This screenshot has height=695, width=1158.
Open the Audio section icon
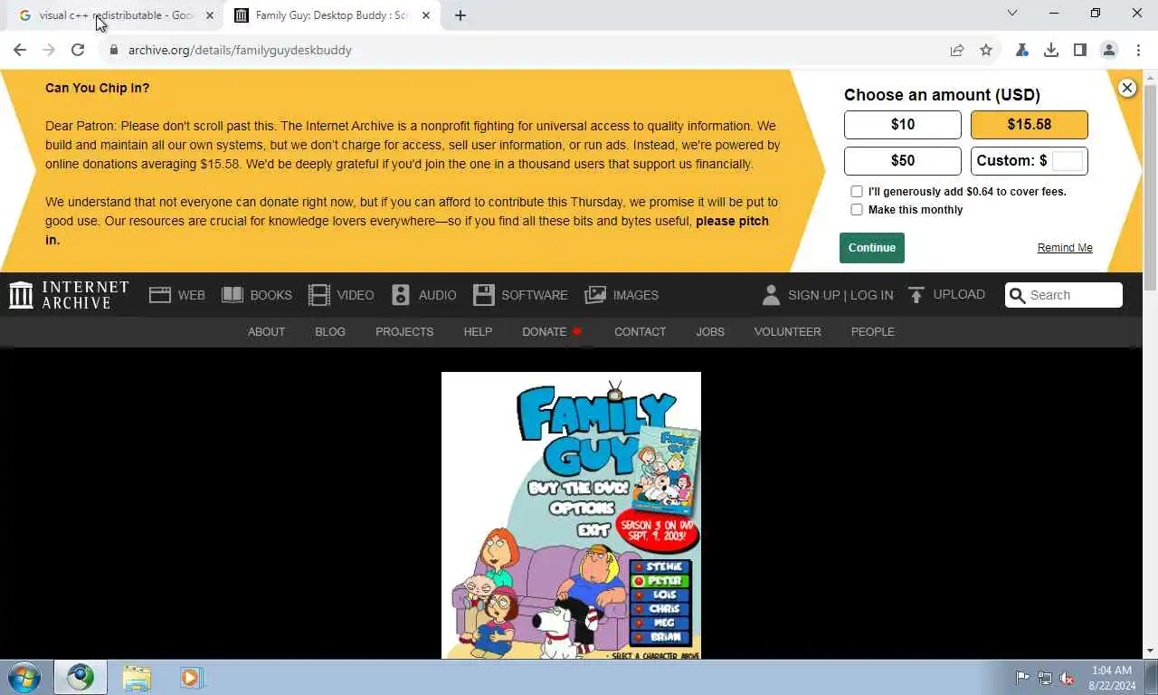point(401,295)
